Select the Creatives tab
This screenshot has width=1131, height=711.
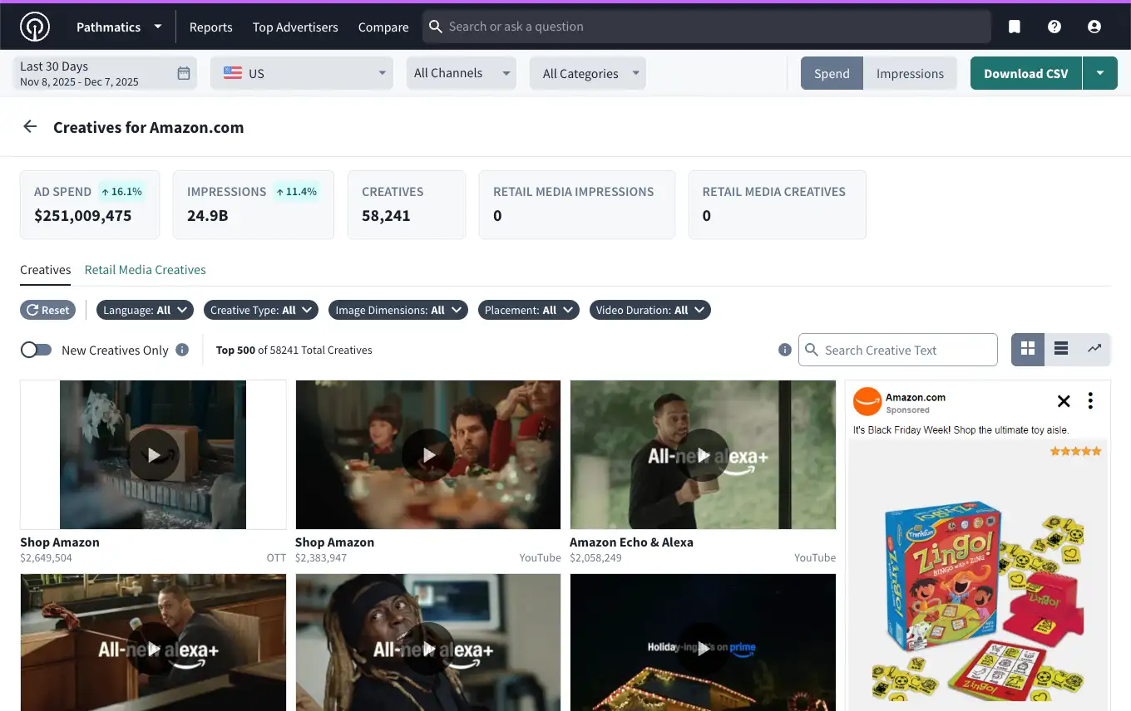46,270
